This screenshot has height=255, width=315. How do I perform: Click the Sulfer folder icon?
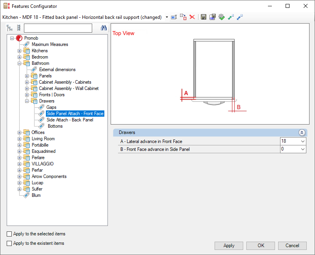(27, 189)
